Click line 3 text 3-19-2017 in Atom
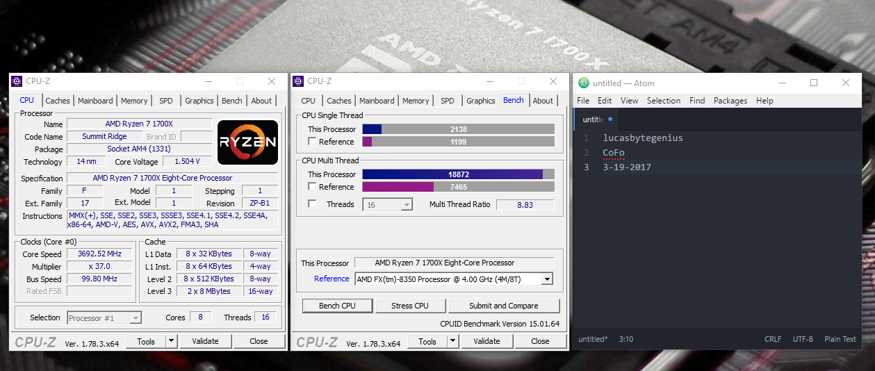This screenshot has width=875, height=371. tap(627, 167)
